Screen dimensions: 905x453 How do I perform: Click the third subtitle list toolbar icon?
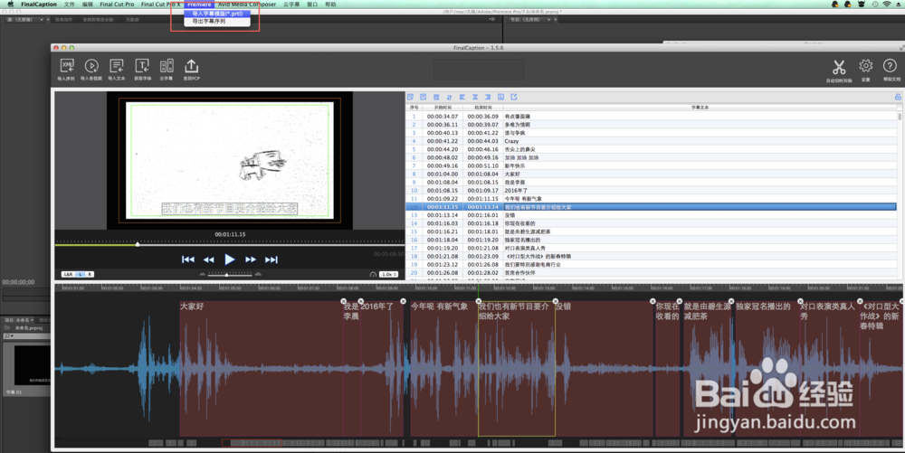[x=436, y=97]
